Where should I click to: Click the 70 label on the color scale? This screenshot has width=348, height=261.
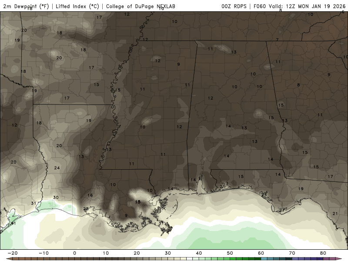tap(292, 253)
